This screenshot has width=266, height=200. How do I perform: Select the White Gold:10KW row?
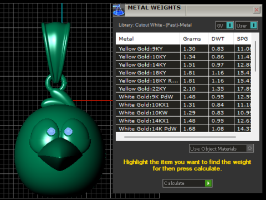[183, 113]
